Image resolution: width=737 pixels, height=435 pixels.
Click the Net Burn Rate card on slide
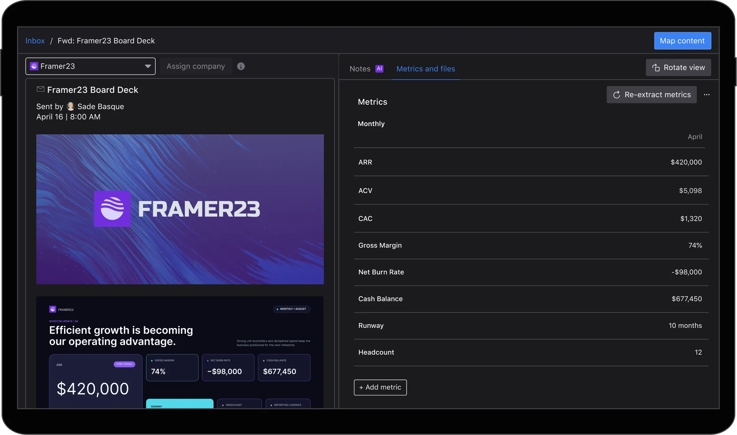tap(228, 368)
